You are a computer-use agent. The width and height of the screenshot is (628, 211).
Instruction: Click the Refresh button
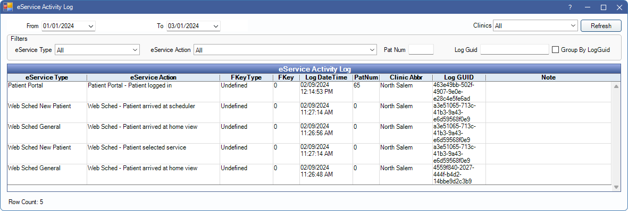point(601,26)
